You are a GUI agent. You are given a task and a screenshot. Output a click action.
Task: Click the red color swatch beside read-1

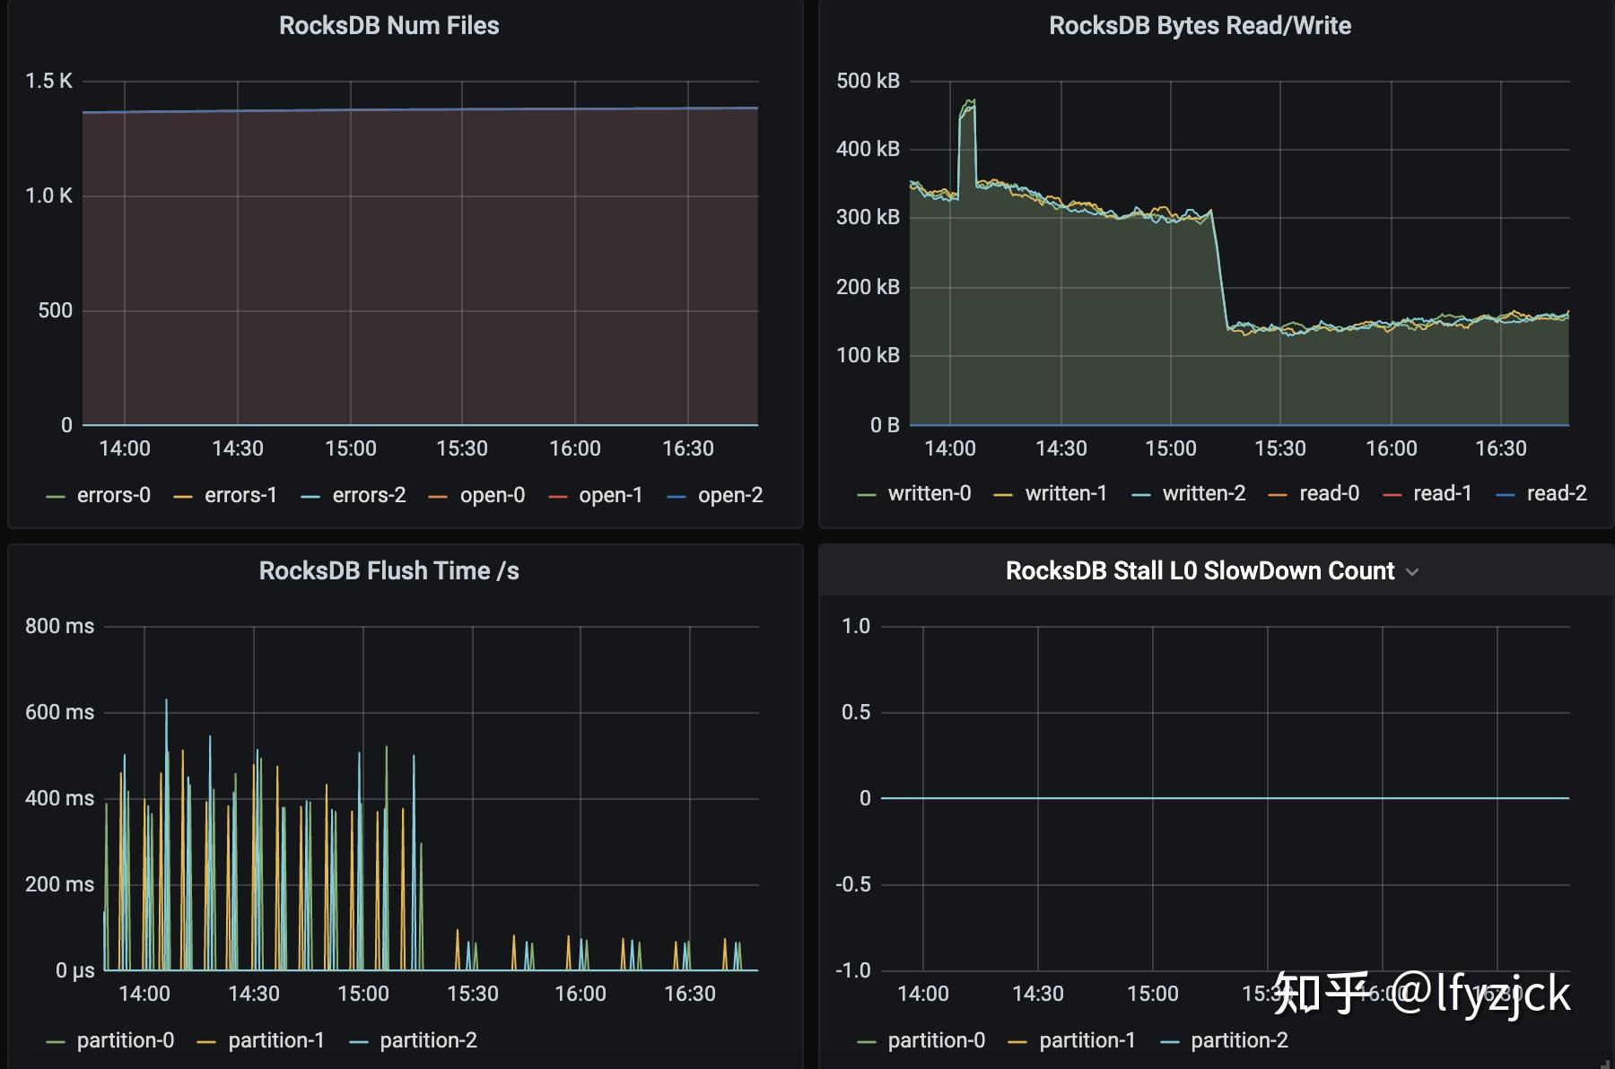click(1392, 495)
